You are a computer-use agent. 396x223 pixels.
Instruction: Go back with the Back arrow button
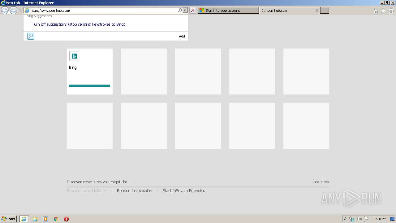5,11
